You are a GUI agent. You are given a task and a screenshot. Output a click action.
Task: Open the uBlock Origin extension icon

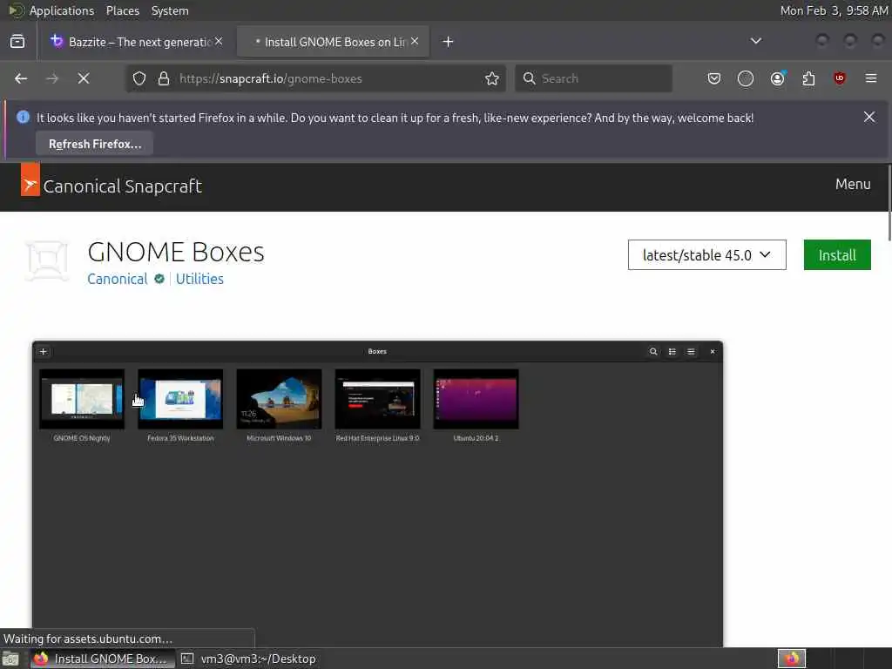840,78
